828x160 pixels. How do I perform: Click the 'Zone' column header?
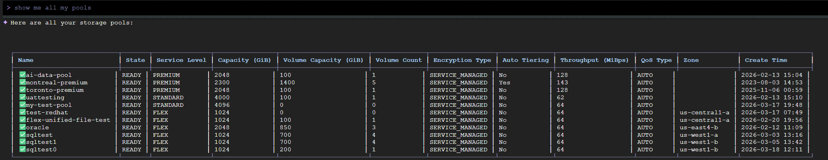(691, 60)
